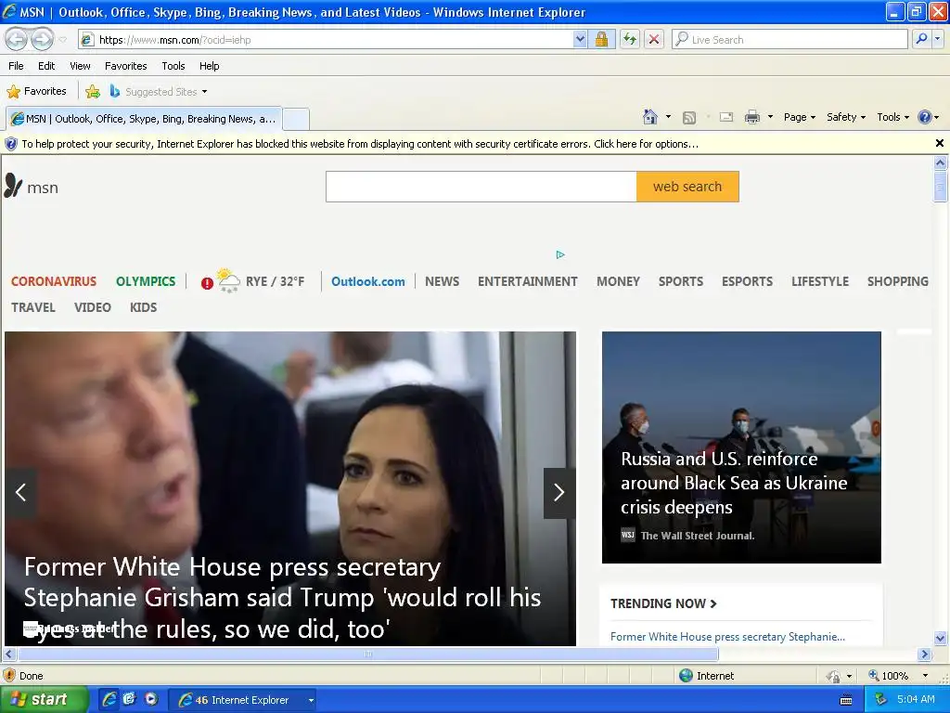950x713 pixels.
Task: Click the MSN web search text field
Action: pos(481,186)
